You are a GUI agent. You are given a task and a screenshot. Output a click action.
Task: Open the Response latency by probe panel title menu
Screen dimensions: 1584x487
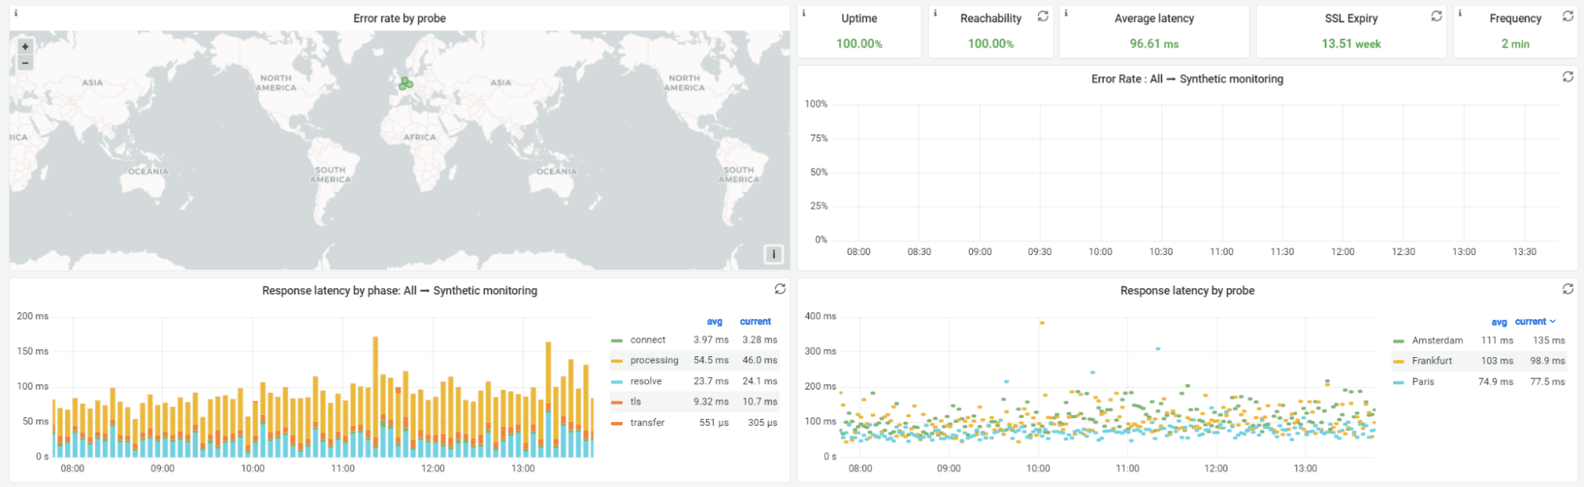(1186, 291)
